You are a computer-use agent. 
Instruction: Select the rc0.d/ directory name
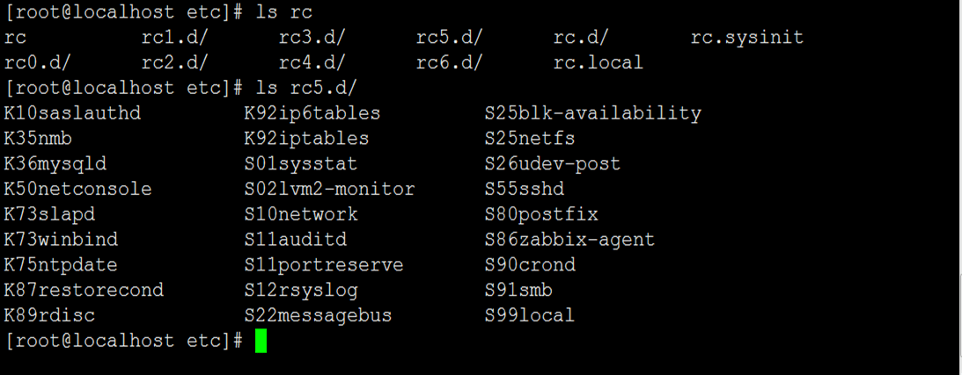(38, 62)
